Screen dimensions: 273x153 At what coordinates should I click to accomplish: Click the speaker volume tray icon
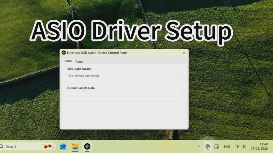pos(244,147)
